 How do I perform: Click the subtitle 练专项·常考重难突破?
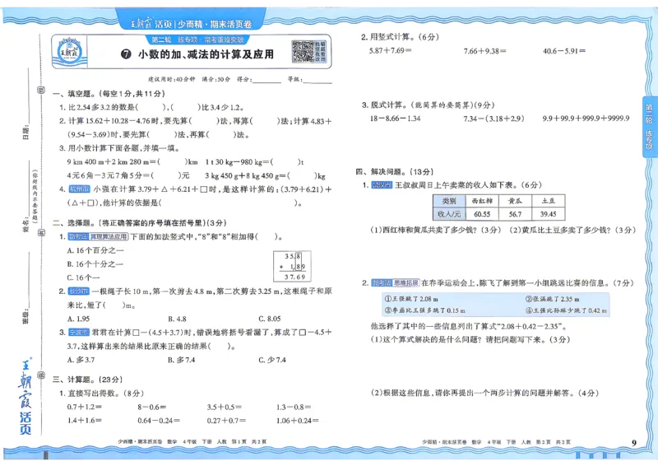[197, 40]
